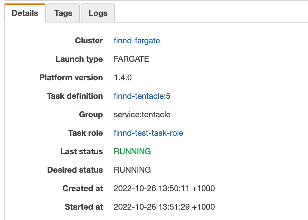The width and height of the screenshot is (308, 220).
Task: Switch to the Tags tab
Action: (63, 13)
